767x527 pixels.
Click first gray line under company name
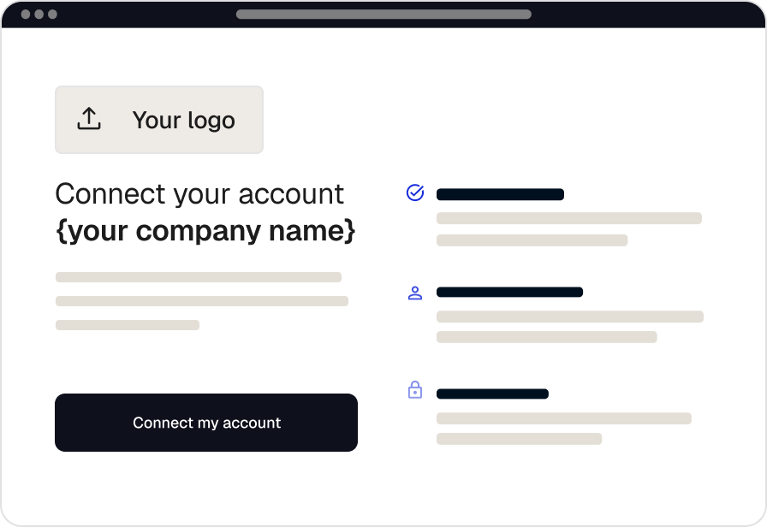coord(199,277)
